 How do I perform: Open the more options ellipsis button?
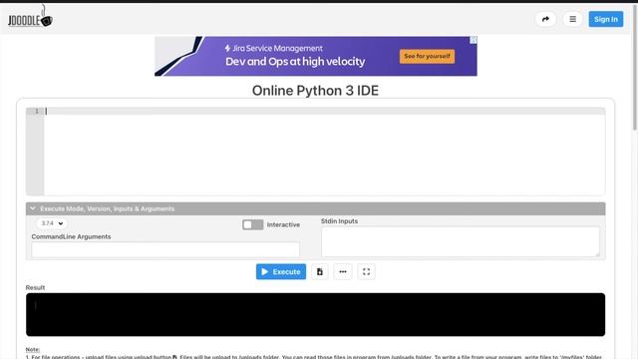[343, 271]
